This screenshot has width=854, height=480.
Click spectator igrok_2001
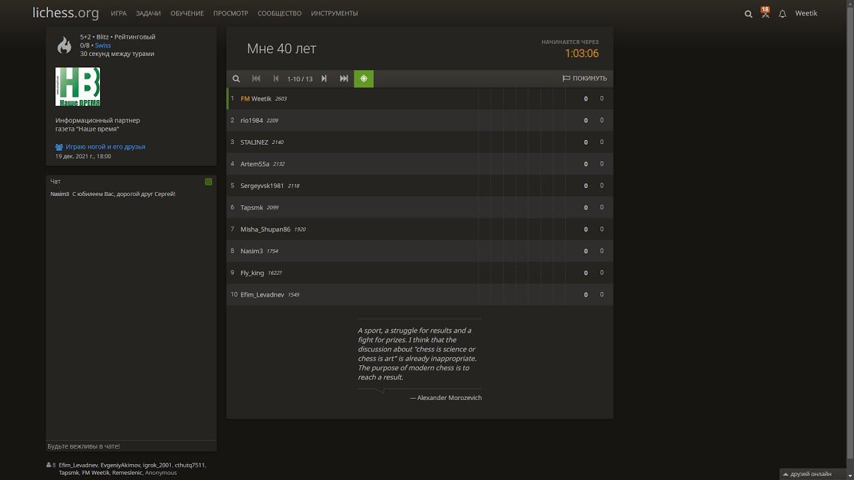click(157, 465)
